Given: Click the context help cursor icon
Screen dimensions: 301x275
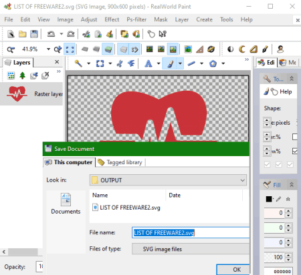Looking at the screenshot, I should pyautogui.click(x=163, y=34).
